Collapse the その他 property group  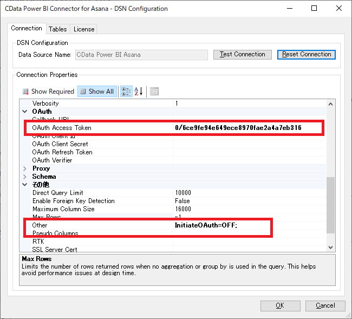pyautogui.click(x=25, y=185)
